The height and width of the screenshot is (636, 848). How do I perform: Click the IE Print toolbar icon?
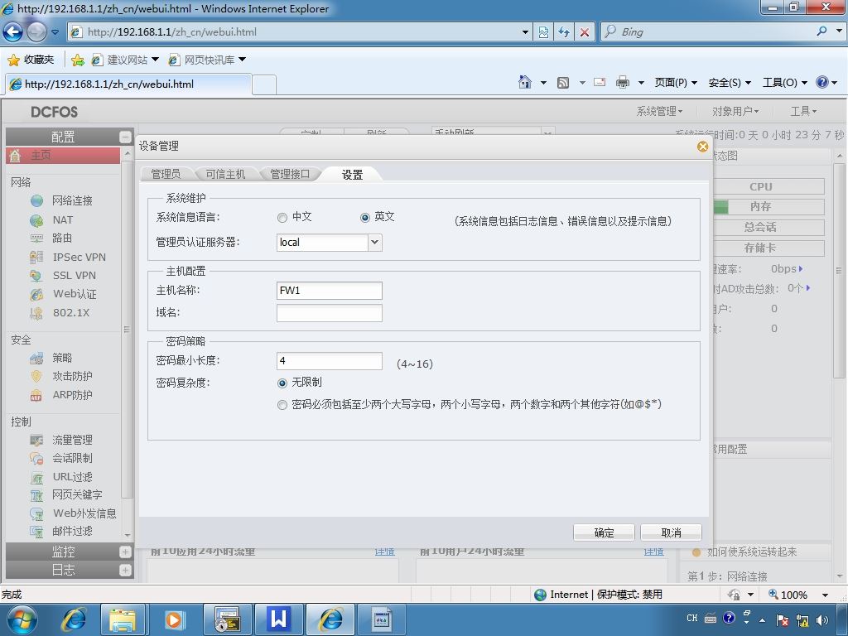623,82
